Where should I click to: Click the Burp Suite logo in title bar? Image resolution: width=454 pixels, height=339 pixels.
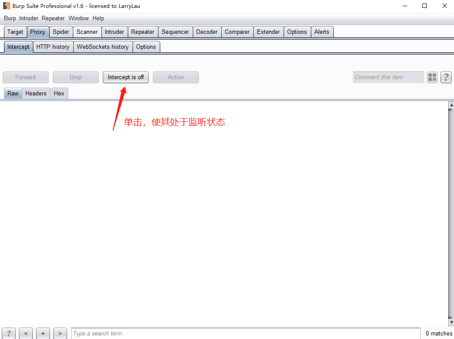tap(7, 6)
